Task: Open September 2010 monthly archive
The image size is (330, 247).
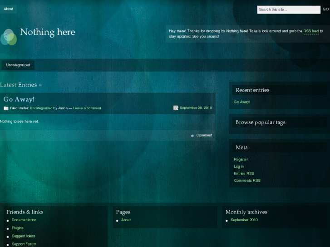Action: point(244,220)
